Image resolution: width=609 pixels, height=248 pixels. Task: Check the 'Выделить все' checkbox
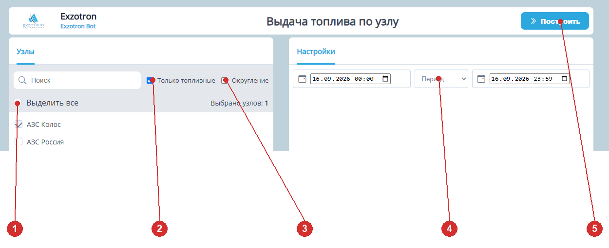tap(18, 103)
